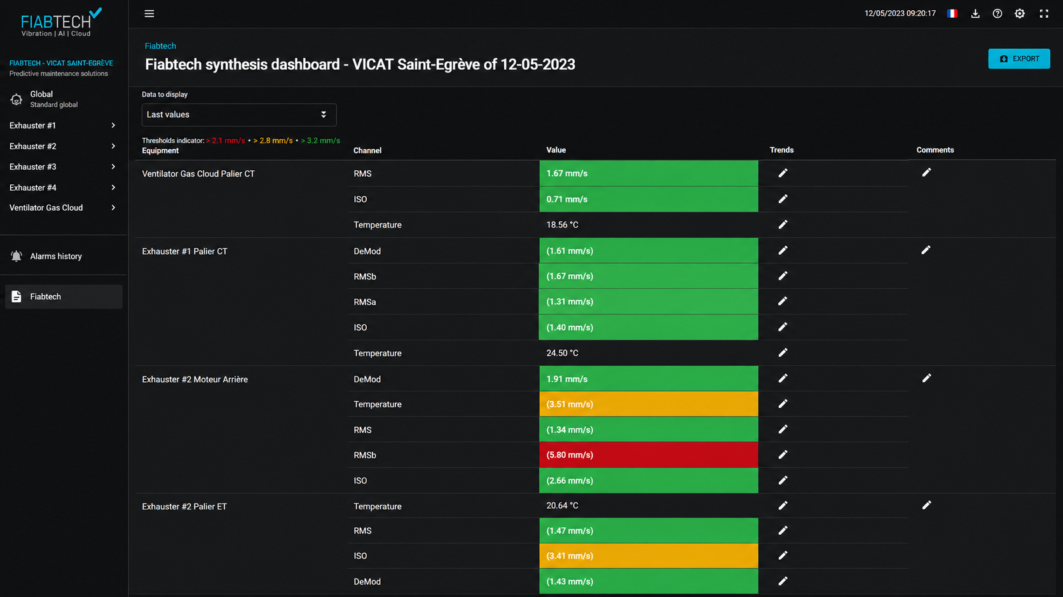Open trend for Temperature 24.50 °C row

(783, 352)
